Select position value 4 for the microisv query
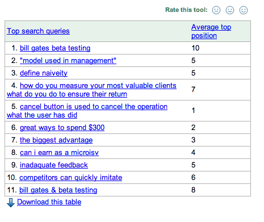Screen dimensions: 264x222 [193, 153]
